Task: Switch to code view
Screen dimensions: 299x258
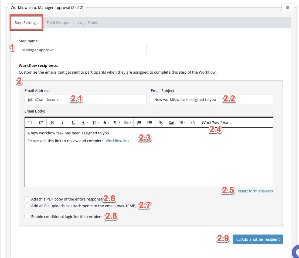Action: [193, 123]
